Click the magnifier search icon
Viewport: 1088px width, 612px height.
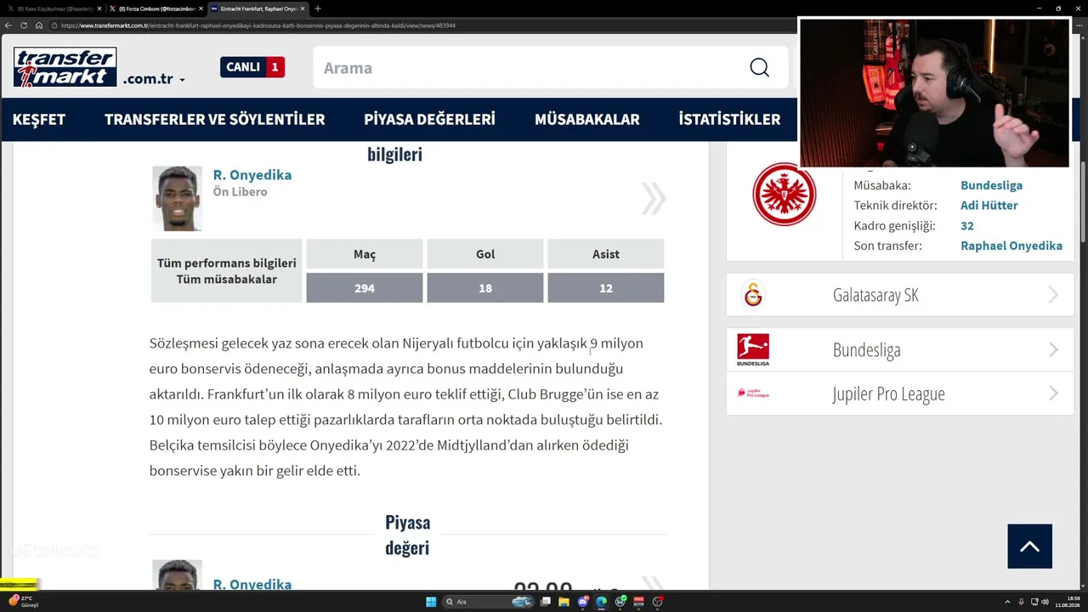click(x=759, y=68)
